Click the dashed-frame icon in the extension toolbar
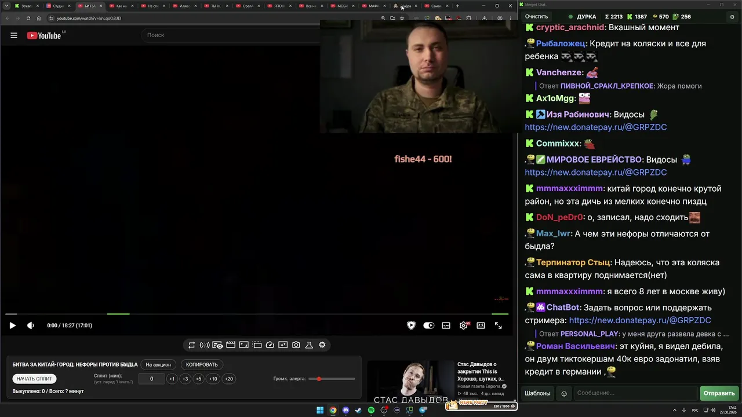The height and width of the screenshot is (417, 742). [257, 345]
